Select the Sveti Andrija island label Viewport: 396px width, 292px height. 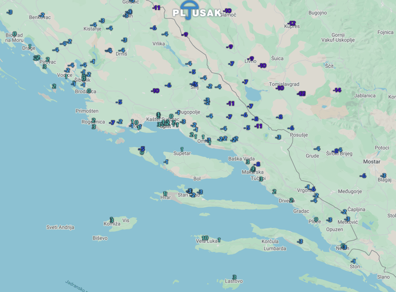click(60, 227)
